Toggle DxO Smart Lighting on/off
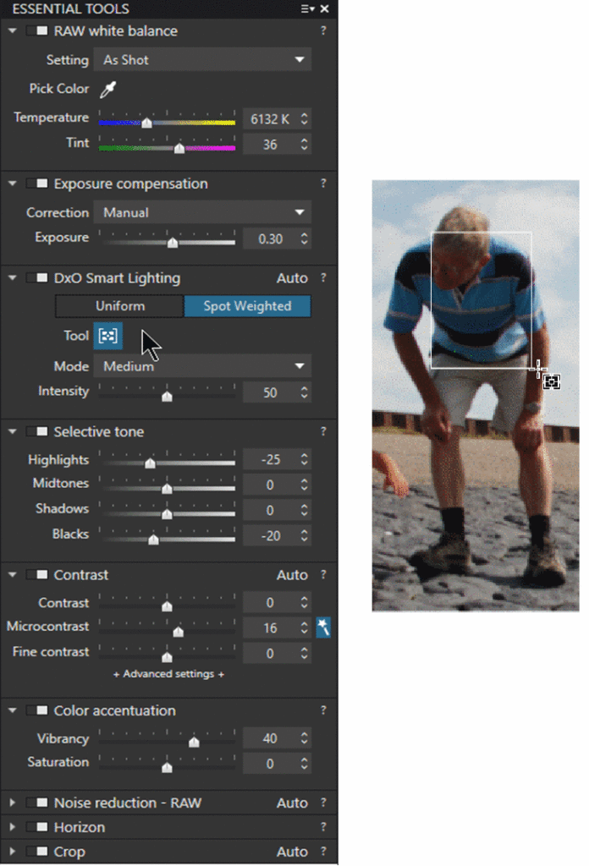 pyautogui.click(x=37, y=277)
